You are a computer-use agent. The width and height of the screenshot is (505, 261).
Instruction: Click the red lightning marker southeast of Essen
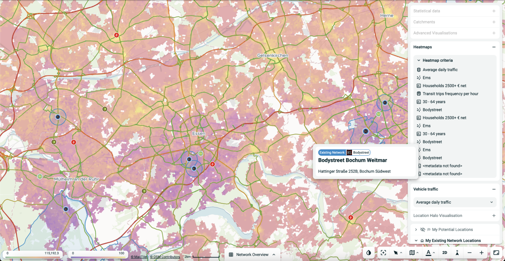click(213, 164)
